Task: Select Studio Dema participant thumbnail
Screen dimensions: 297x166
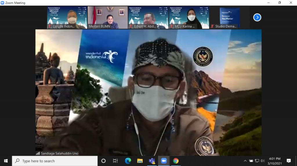Action: pyautogui.click(x=229, y=18)
